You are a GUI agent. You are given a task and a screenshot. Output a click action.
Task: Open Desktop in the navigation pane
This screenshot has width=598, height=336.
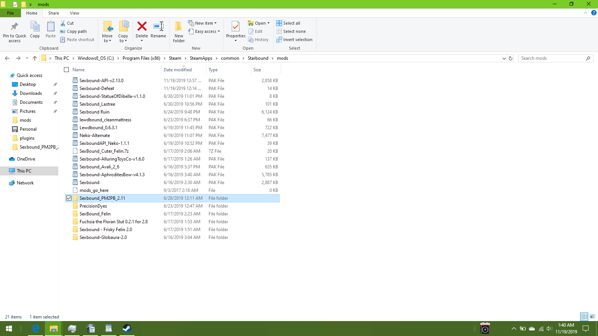pyautogui.click(x=28, y=84)
